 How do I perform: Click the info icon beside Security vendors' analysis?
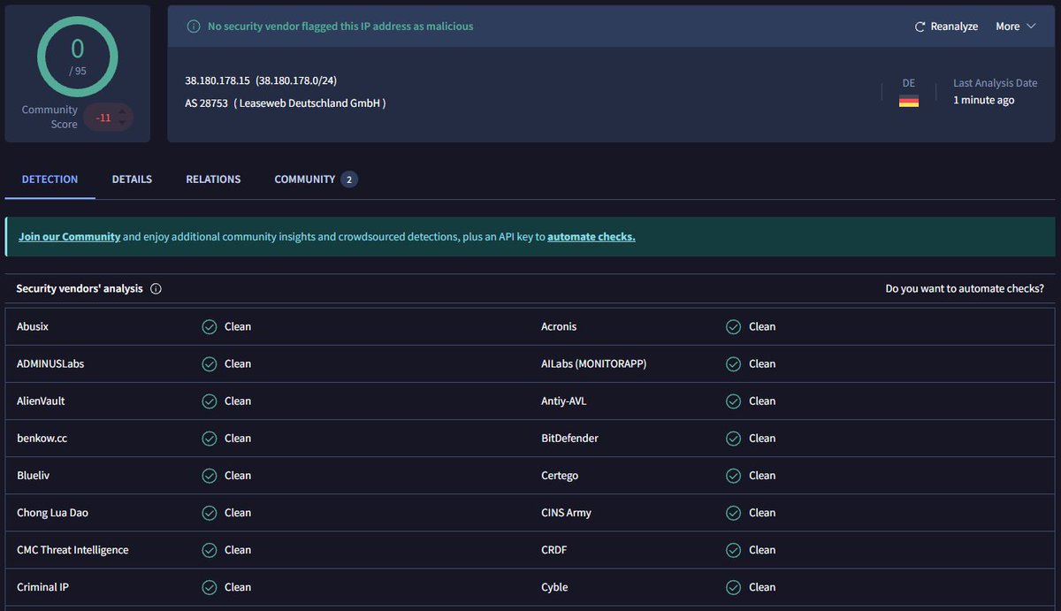[156, 289]
